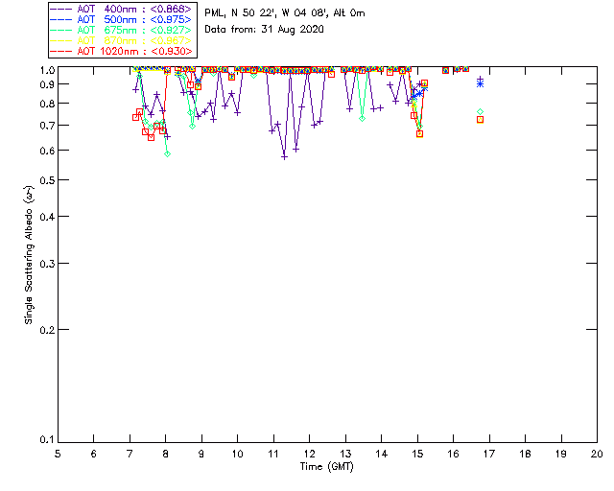Click the isolated blue asterisk near 17 GMT

pyautogui.click(x=480, y=83)
